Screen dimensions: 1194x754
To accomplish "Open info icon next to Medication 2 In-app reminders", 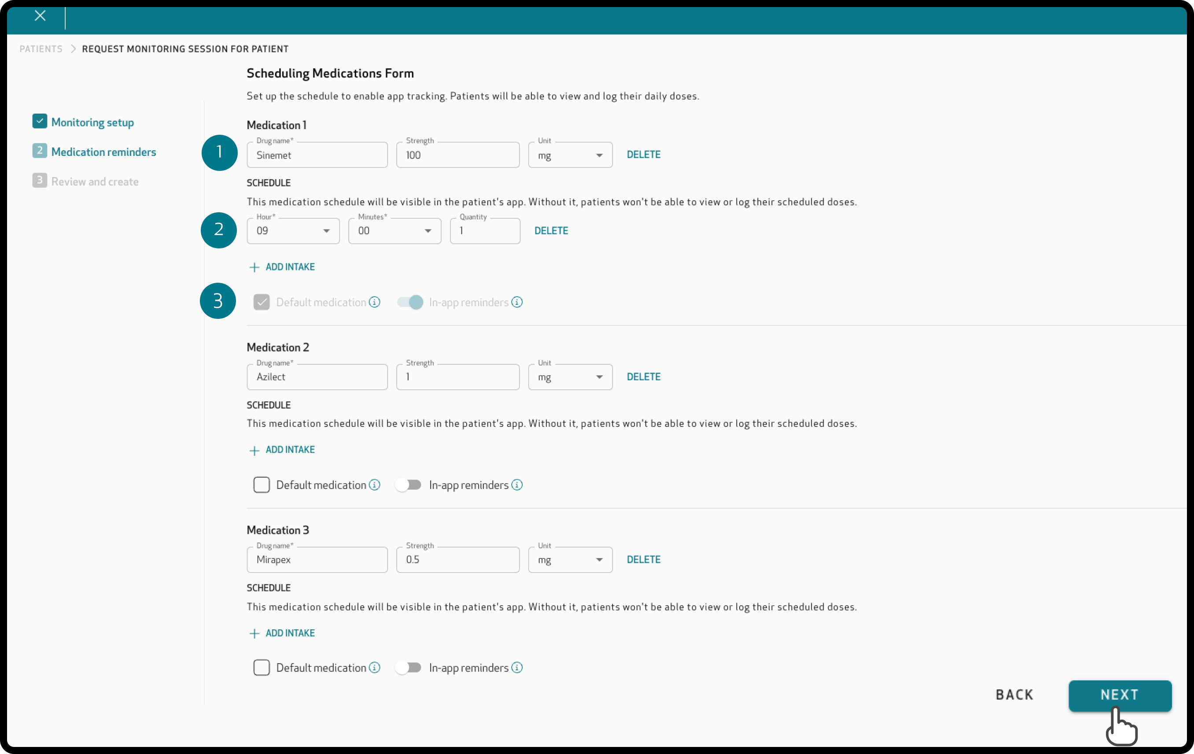I will coord(517,484).
